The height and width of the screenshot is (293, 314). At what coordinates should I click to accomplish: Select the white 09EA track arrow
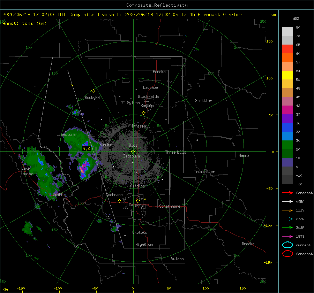pos(287,202)
